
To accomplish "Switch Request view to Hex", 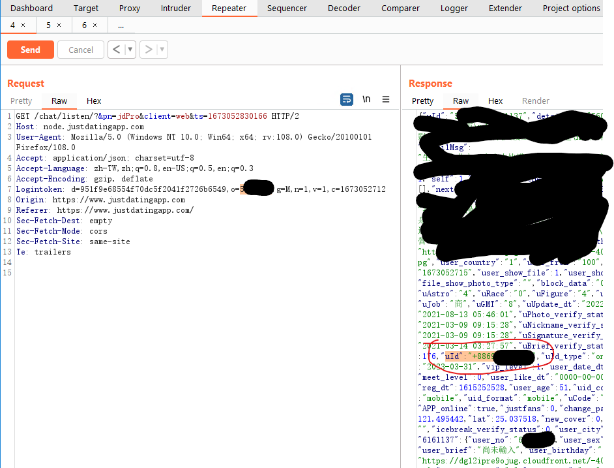I will pyautogui.click(x=94, y=101).
